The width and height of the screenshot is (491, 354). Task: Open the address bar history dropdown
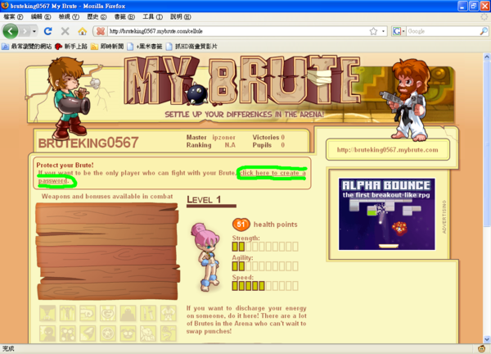pos(383,31)
